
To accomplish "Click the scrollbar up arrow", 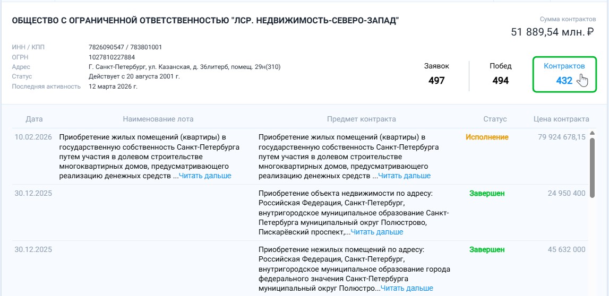I will coord(592,133).
